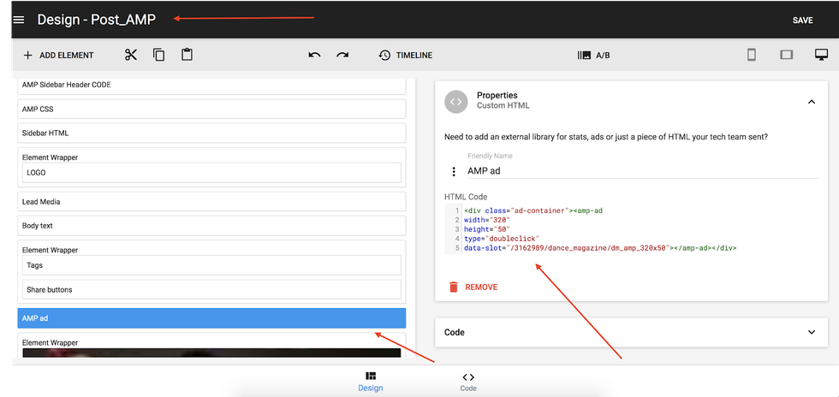839x397 pixels.
Task: Switch to desktop monitor preview
Action: 821,55
